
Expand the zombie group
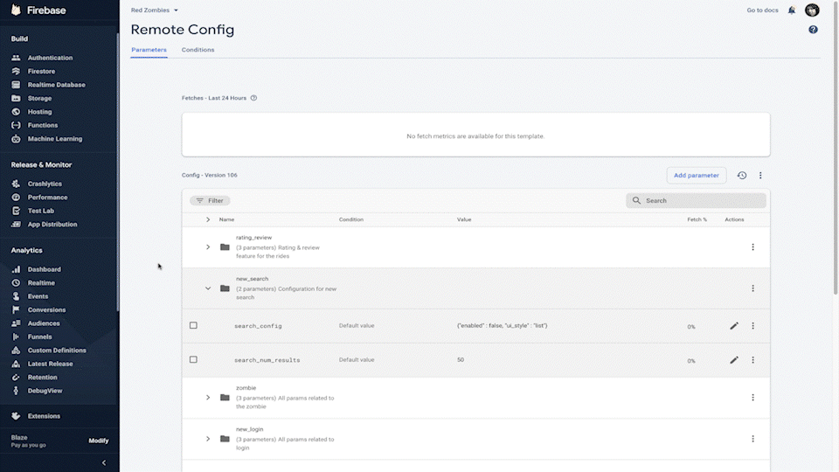[208, 398]
